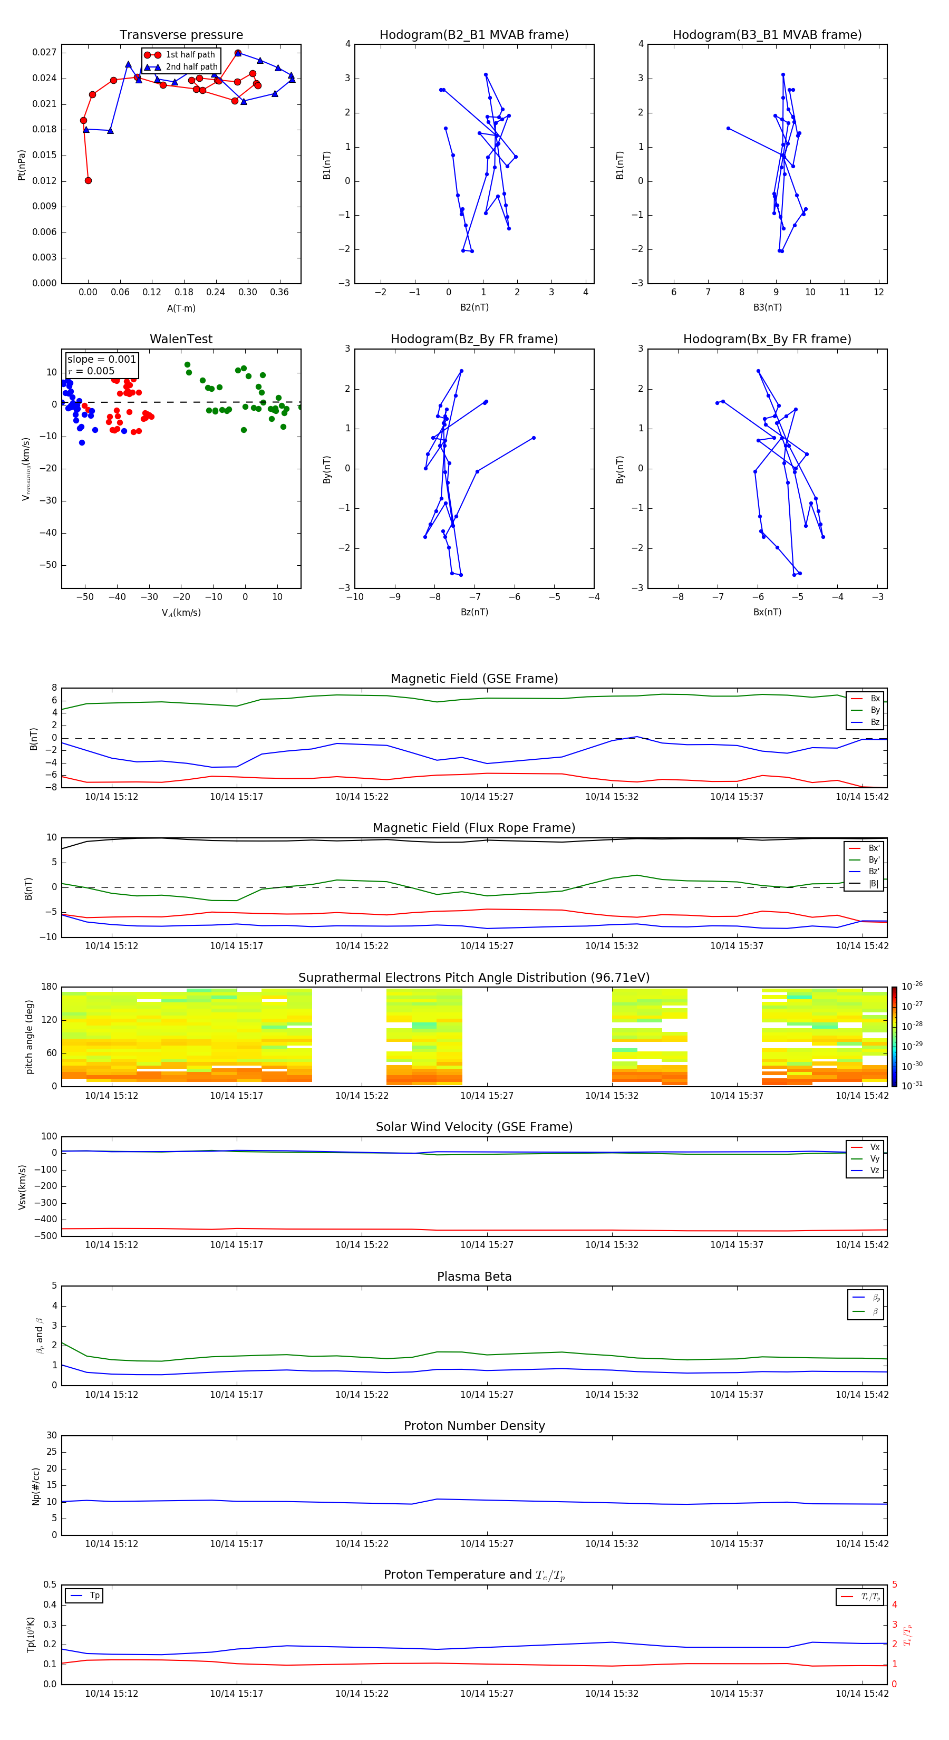Click the 'B2(nT)' axis label

coord(474,307)
